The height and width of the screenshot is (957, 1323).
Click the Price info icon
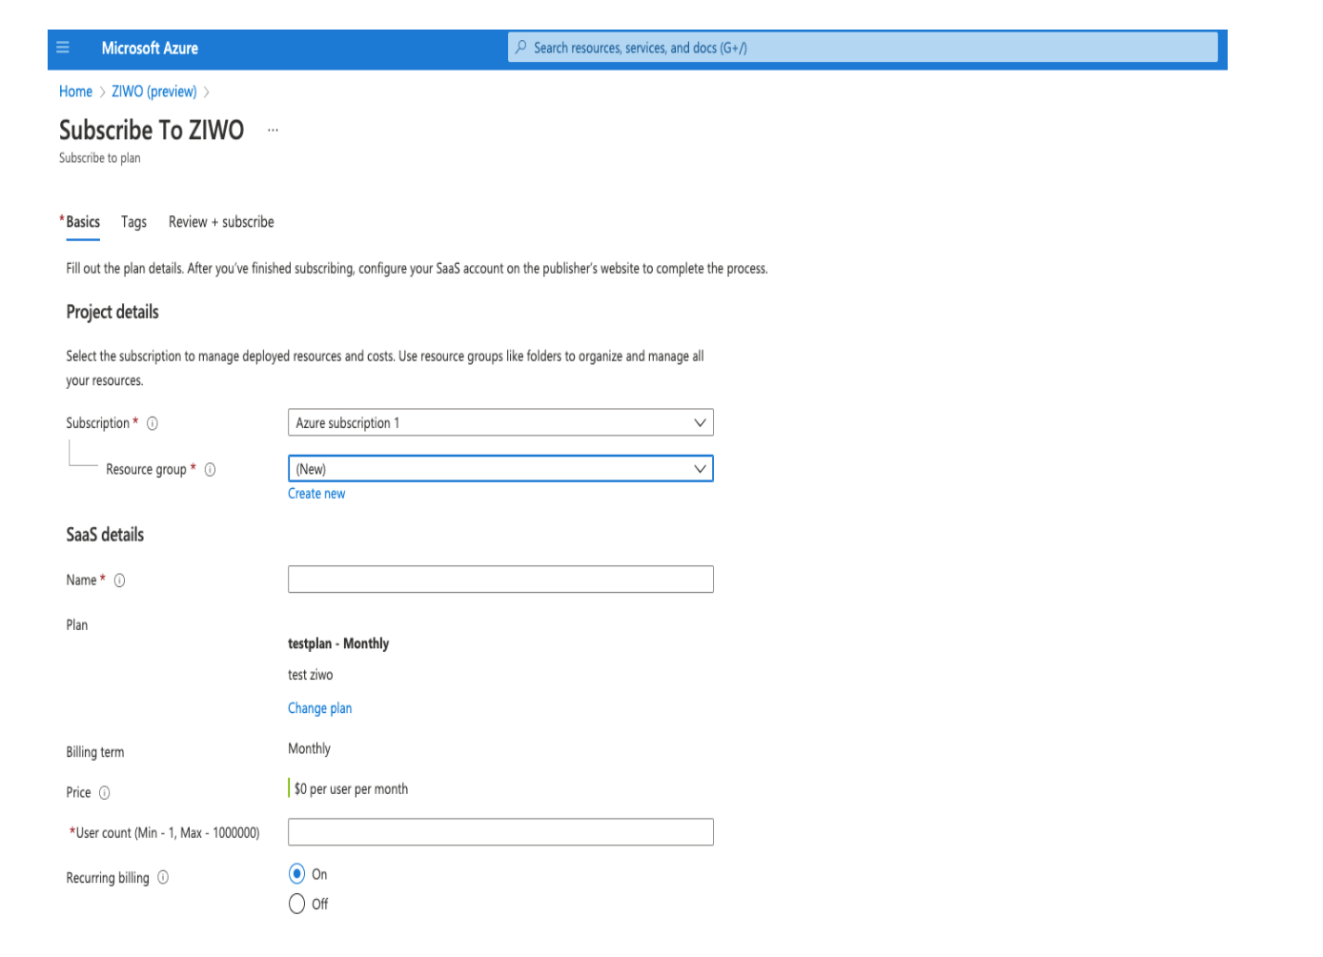tap(105, 793)
